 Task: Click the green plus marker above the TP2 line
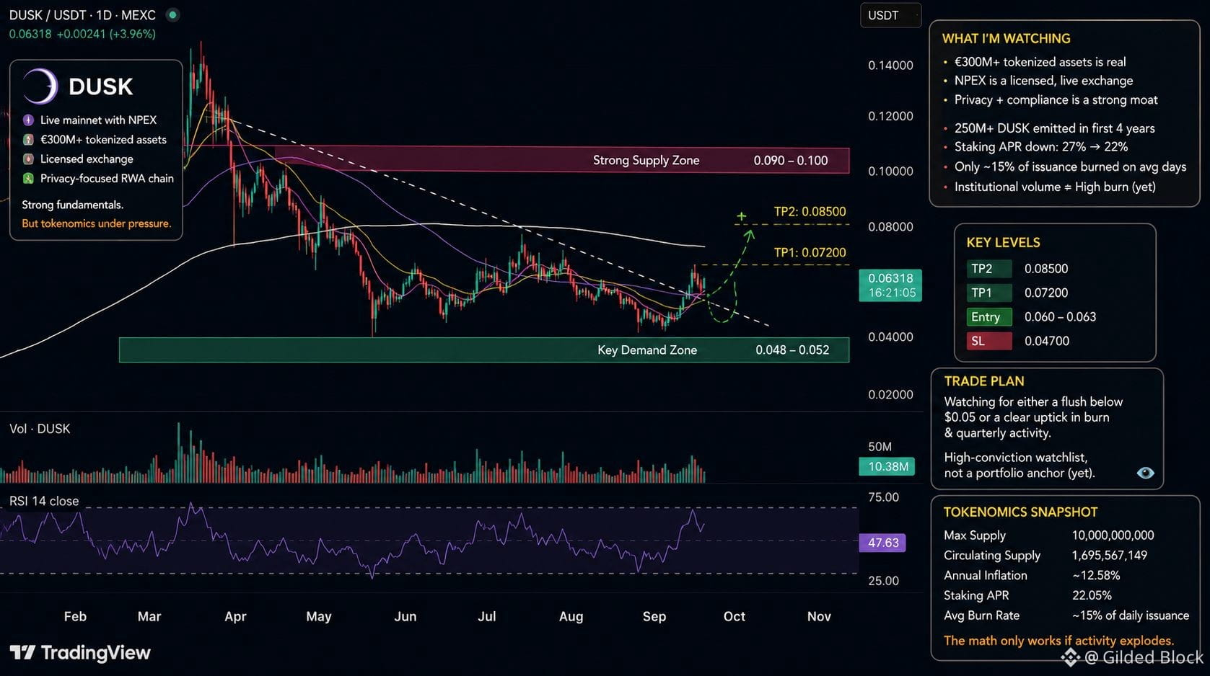click(x=741, y=215)
